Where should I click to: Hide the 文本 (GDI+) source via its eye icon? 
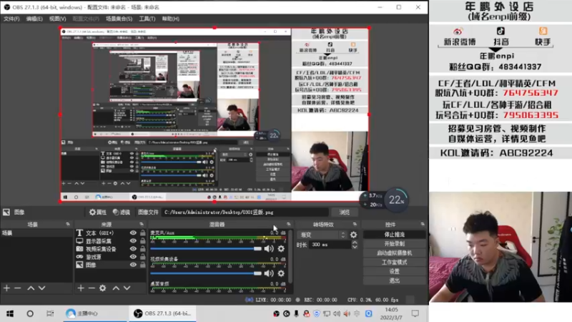coord(133,233)
